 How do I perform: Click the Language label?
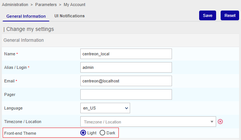[13, 108]
